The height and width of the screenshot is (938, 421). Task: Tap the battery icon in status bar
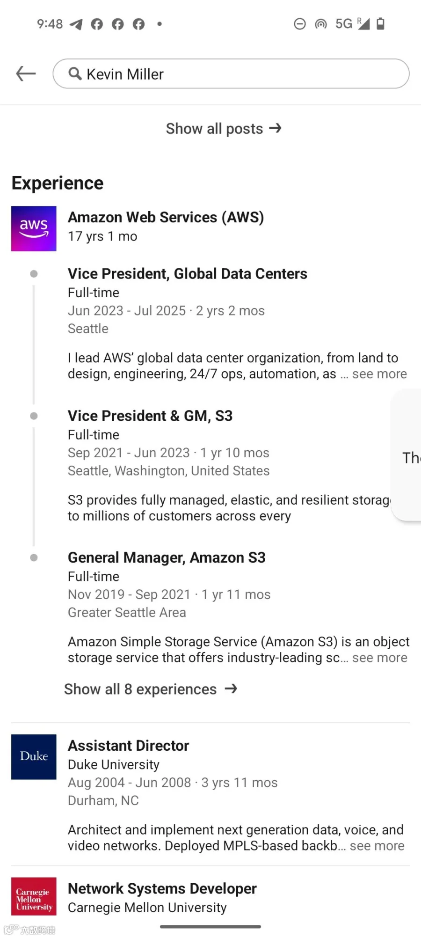pos(380,23)
